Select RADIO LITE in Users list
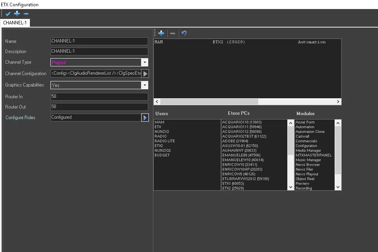 (165, 141)
